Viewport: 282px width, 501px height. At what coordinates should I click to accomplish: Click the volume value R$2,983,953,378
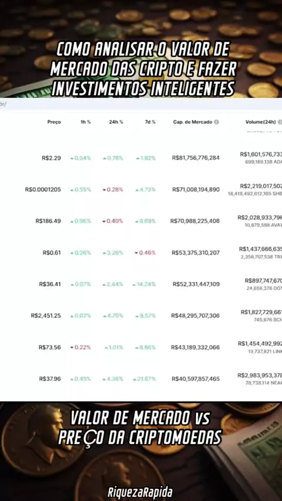click(x=260, y=375)
